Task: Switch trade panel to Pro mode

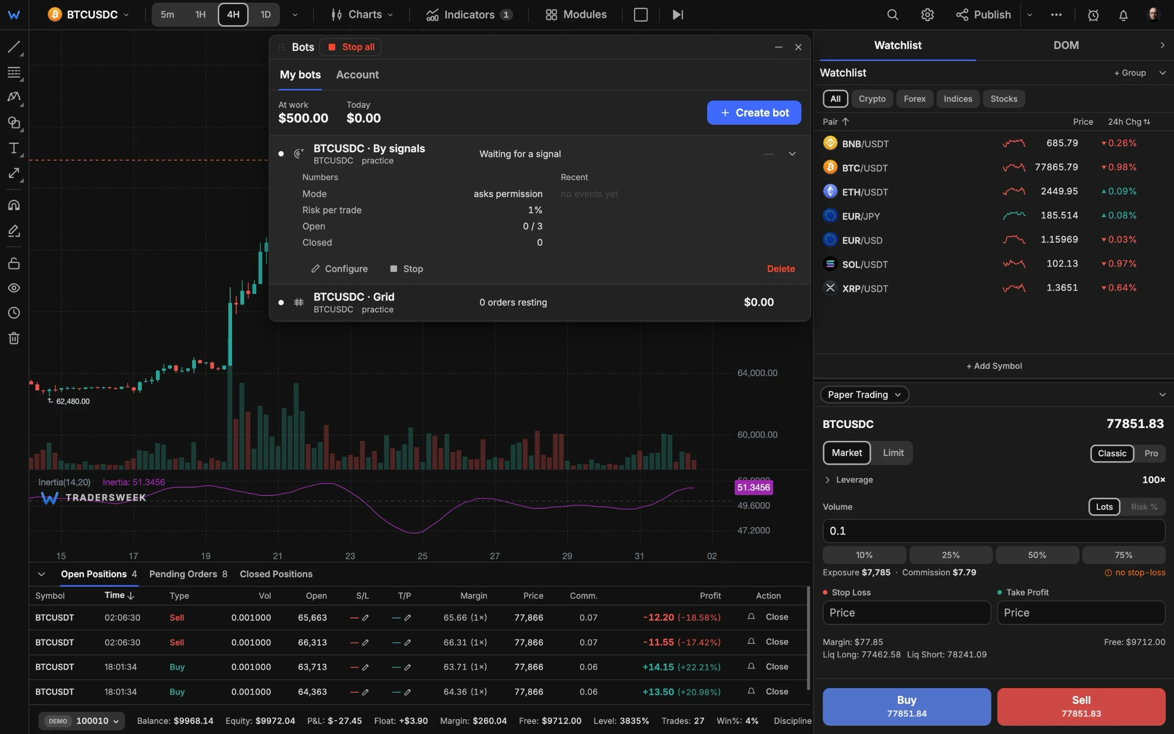Action: (1151, 453)
